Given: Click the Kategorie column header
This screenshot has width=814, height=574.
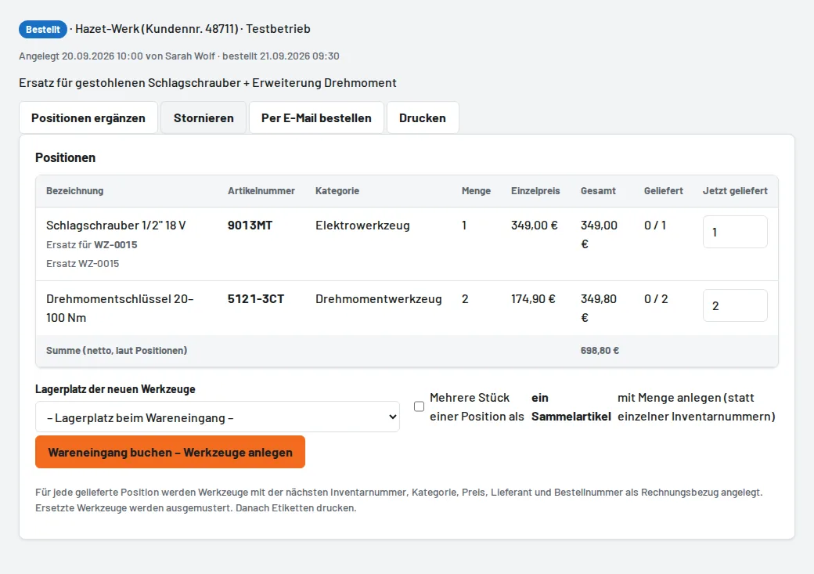Looking at the screenshot, I should click(x=337, y=190).
